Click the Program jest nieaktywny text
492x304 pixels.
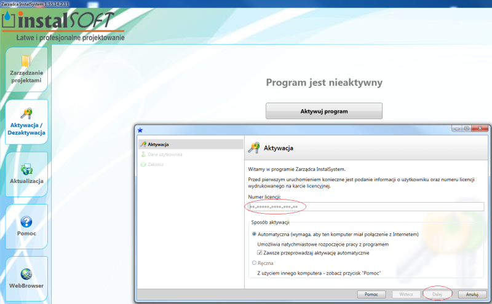[x=324, y=82]
